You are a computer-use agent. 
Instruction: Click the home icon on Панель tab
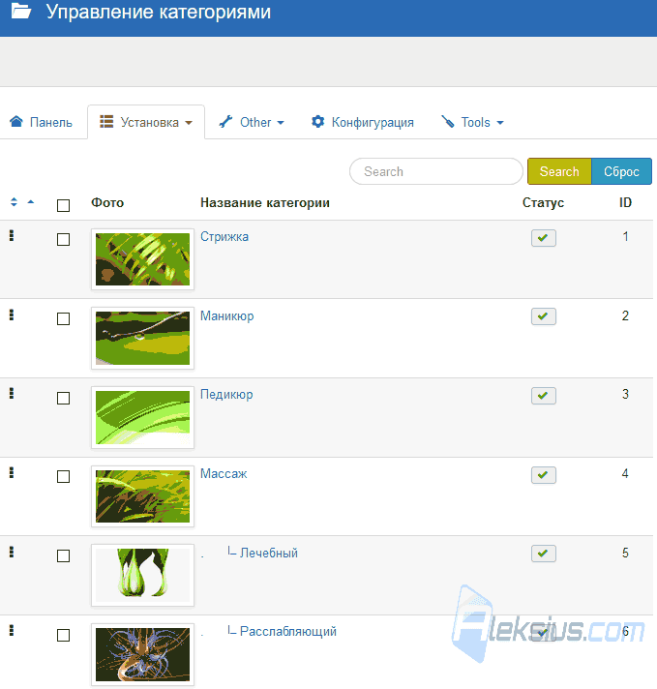pyautogui.click(x=16, y=121)
